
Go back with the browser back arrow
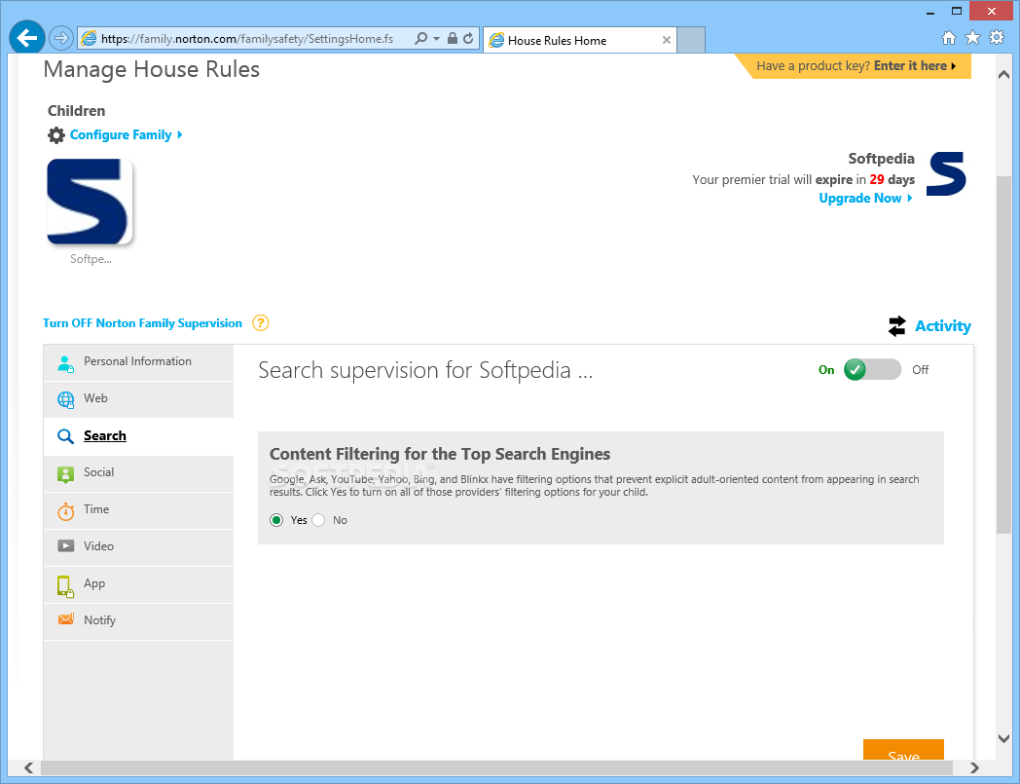26,38
